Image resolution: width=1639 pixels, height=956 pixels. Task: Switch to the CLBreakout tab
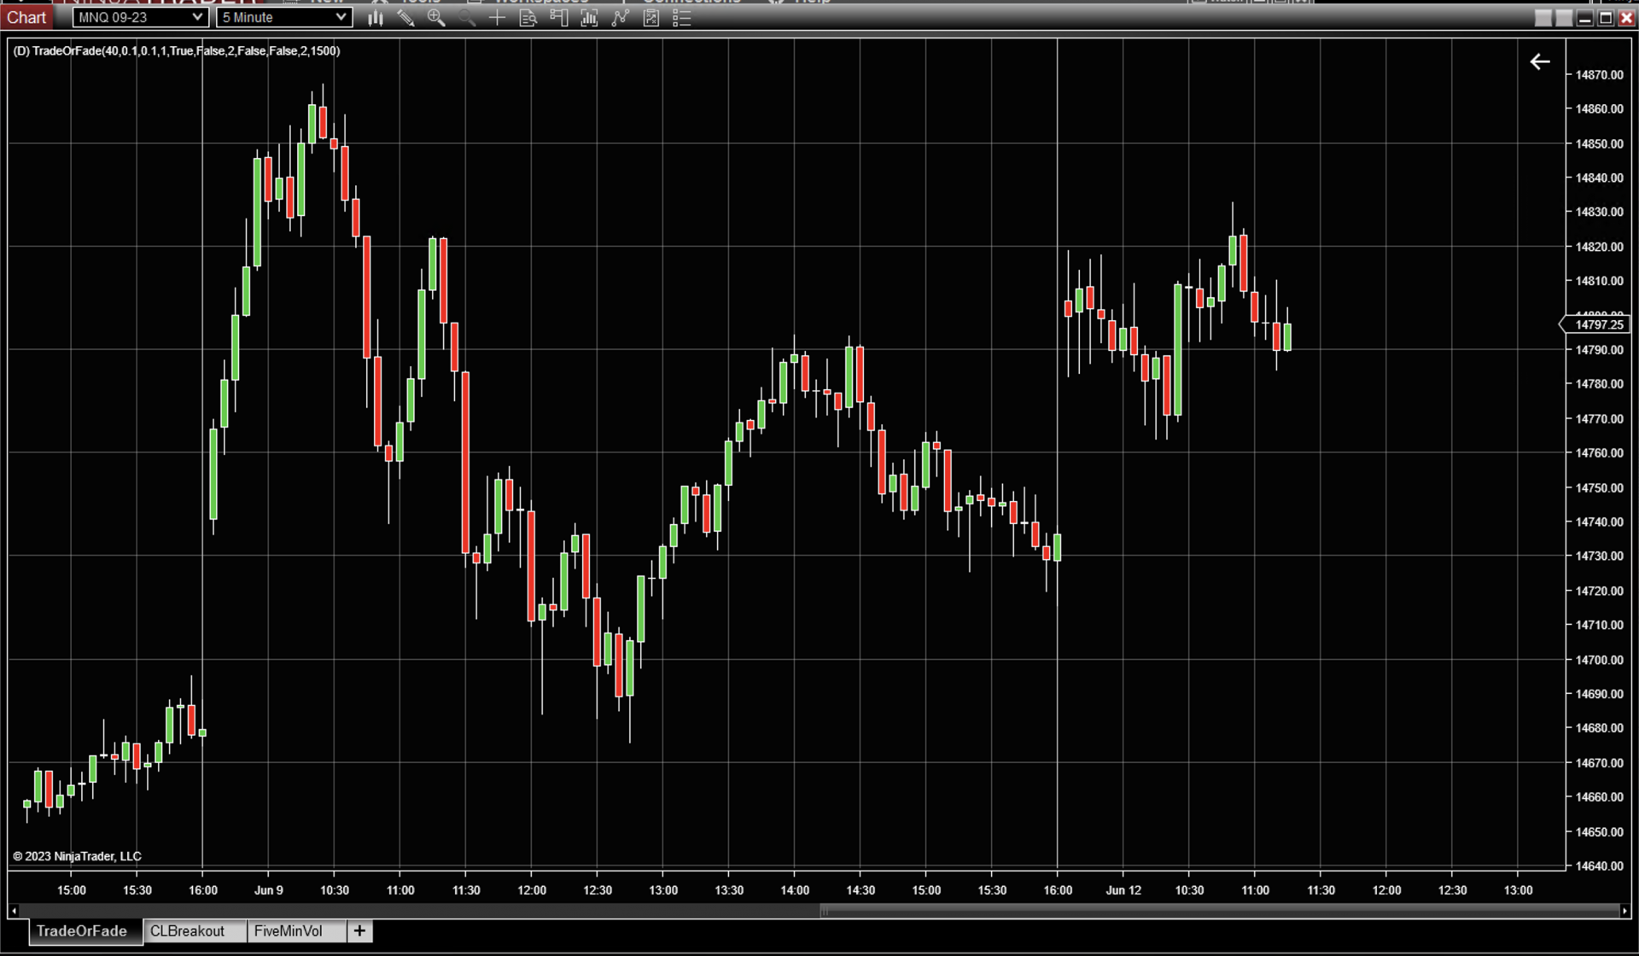pos(187,931)
